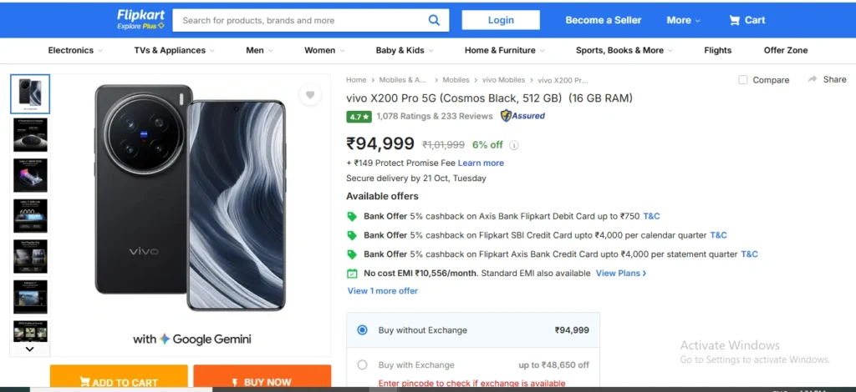Tick the Compare checkbox
The image size is (856, 392).
point(743,80)
